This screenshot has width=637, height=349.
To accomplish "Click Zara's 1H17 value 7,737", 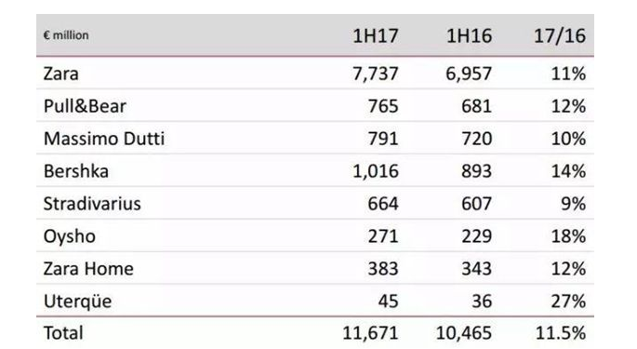I will 376,74.
